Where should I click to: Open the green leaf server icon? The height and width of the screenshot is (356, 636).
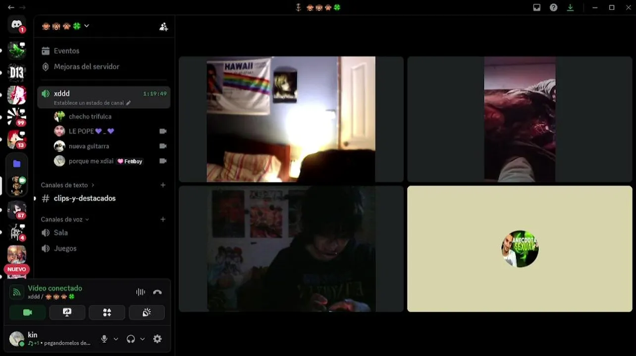(x=16, y=50)
